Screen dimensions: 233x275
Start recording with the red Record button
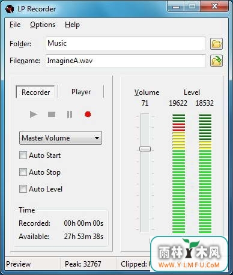click(x=88, y=114)
